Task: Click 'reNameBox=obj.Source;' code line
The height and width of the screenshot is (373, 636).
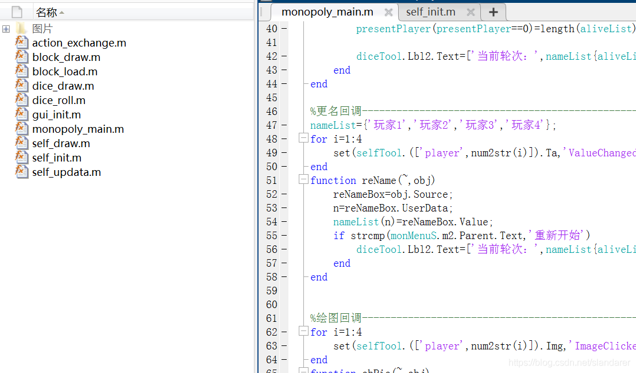Action: pyautogui.click(x=392, y=194)
